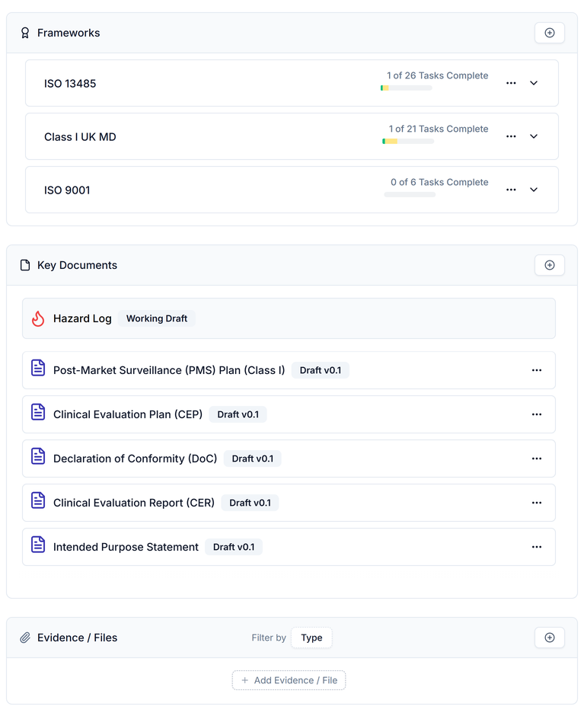Open options for PMS Plan document
Screen dimensions: 584x716
537,370
